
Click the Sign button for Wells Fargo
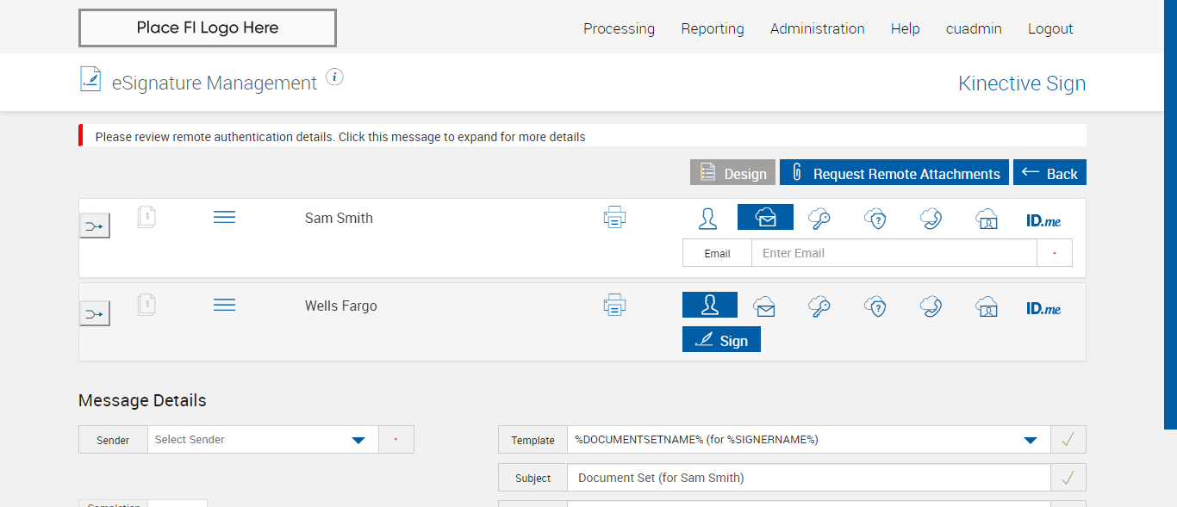point(721,340)
